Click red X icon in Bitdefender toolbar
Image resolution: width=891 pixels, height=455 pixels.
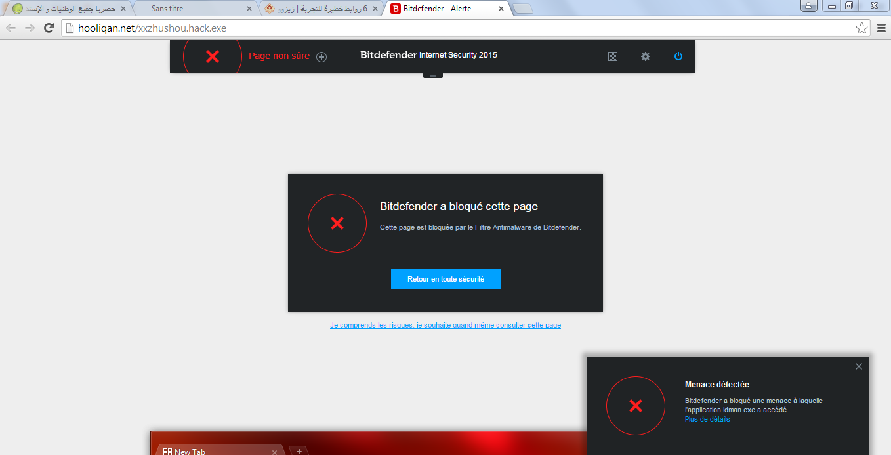tap(213, 56)
